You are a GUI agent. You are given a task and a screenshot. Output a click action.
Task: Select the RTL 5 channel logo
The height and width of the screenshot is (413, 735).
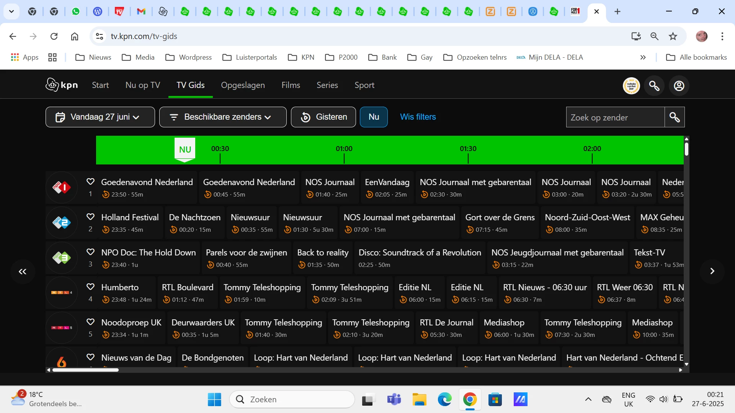pyautogui.click(x=62, y=328)
